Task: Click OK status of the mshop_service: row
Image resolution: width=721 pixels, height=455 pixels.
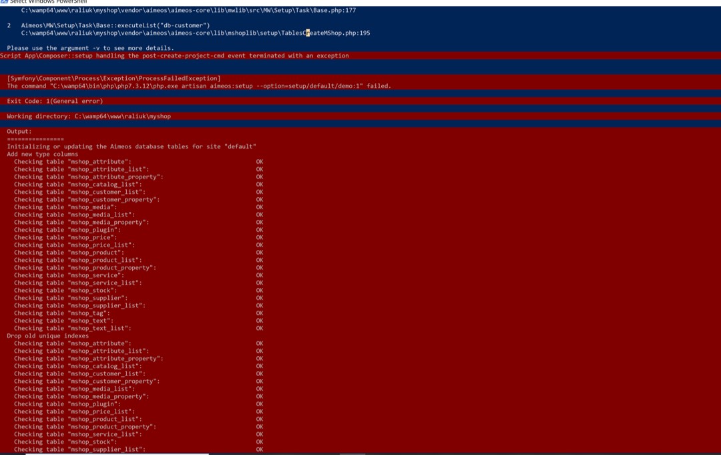Action: pos(260,275)
